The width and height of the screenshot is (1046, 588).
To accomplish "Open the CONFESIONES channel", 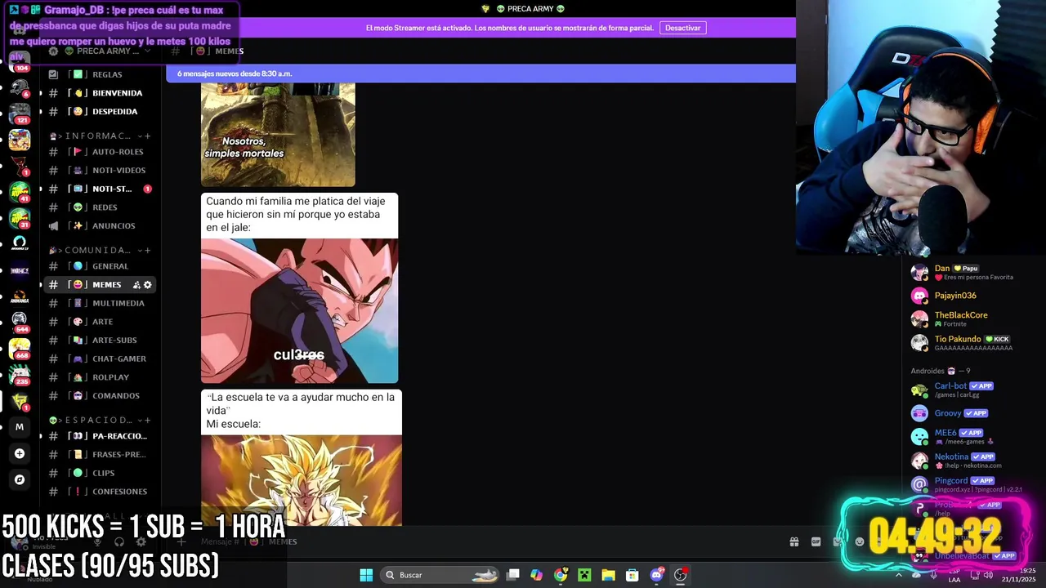I will pos(100,492).
